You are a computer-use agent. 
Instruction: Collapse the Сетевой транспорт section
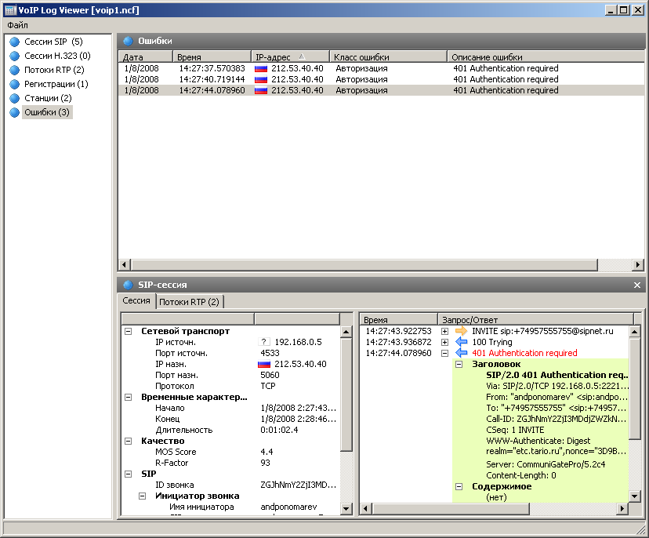[128, 331]
